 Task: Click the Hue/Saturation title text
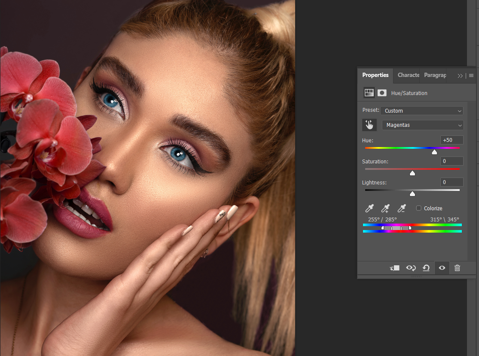point(409,93)
